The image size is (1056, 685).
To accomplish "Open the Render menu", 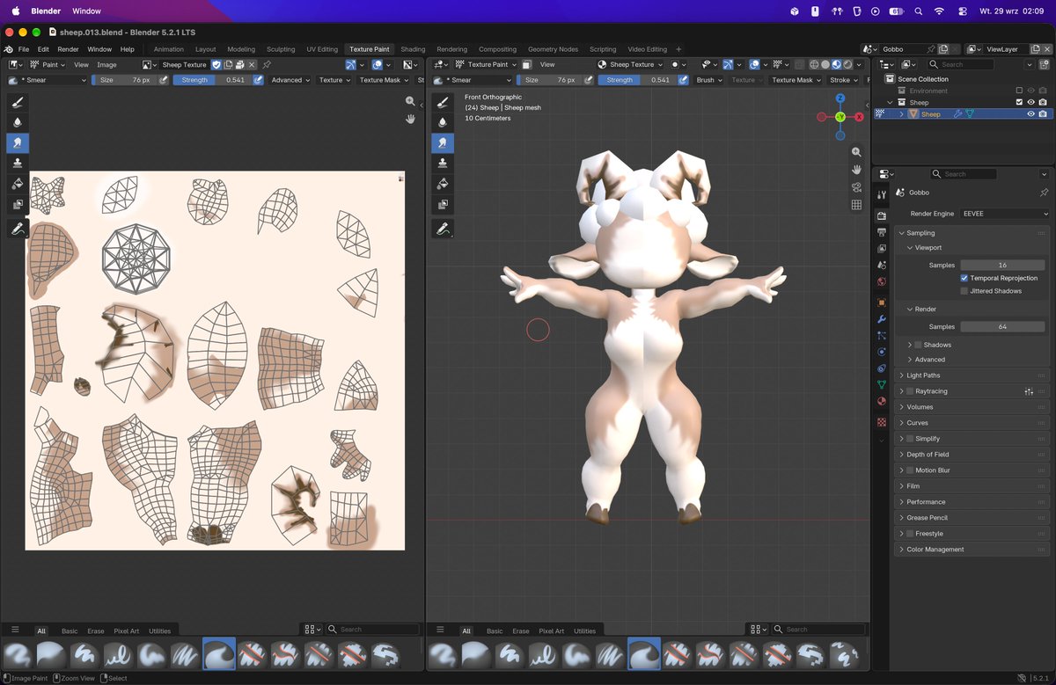I will (68, 49).
